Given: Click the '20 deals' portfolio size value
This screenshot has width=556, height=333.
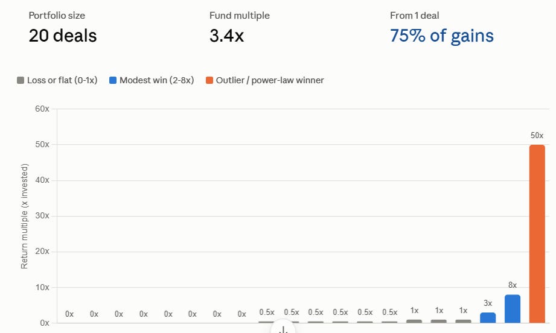Looking at the screenshot, I should tap(63, 36).
